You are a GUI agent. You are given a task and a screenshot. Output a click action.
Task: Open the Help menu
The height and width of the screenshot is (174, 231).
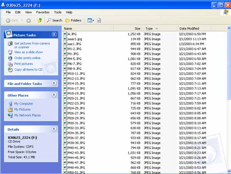(69, 12)
